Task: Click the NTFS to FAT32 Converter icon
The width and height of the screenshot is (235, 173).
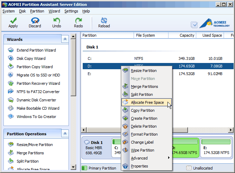Action: (x=11, y=92)
